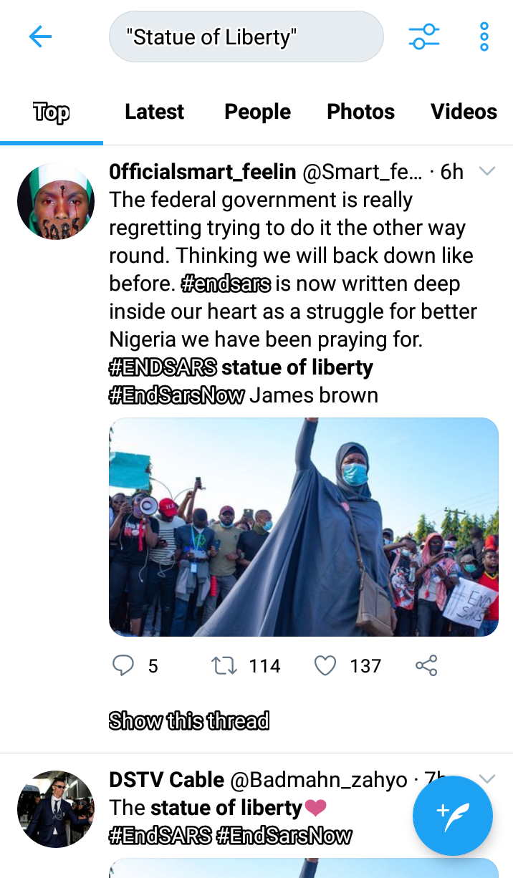Open Officialsmart_feelin's profile avatar
The width and height of the screenshot is (513, 878).
pos(56,201)
